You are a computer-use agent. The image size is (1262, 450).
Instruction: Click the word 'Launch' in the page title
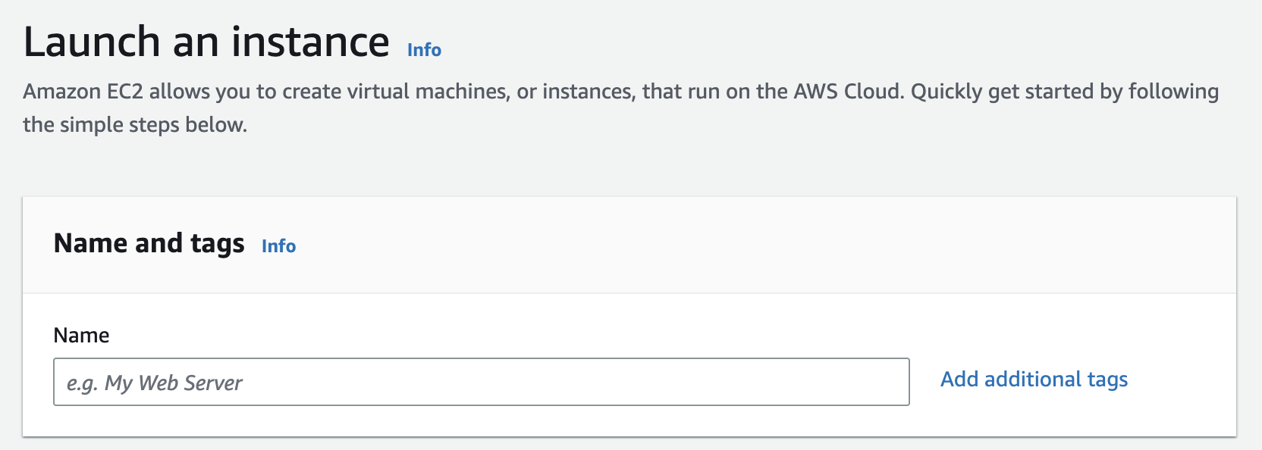93,42
